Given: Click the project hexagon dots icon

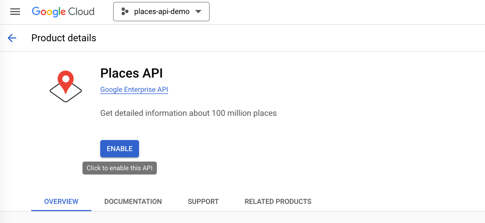Looking at the screenshot, I should point(125,12).
